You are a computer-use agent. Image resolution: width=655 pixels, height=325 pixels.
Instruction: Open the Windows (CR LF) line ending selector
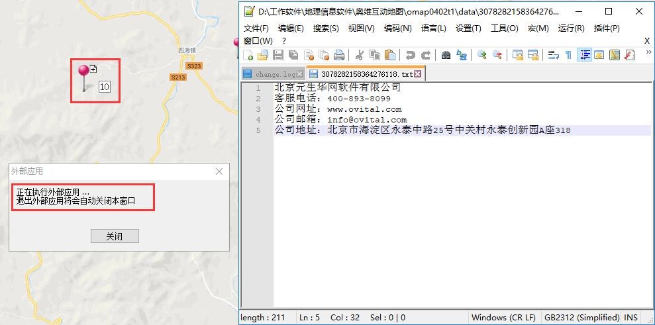coord(503,317)
